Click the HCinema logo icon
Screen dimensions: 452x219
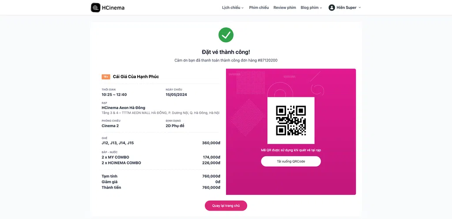click(95, 8)
